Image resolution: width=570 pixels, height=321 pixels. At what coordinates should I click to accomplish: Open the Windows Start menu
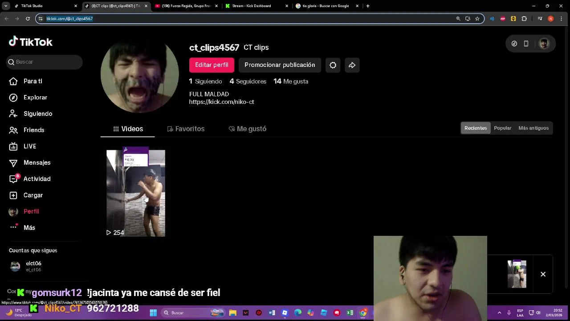coord(153,313)
